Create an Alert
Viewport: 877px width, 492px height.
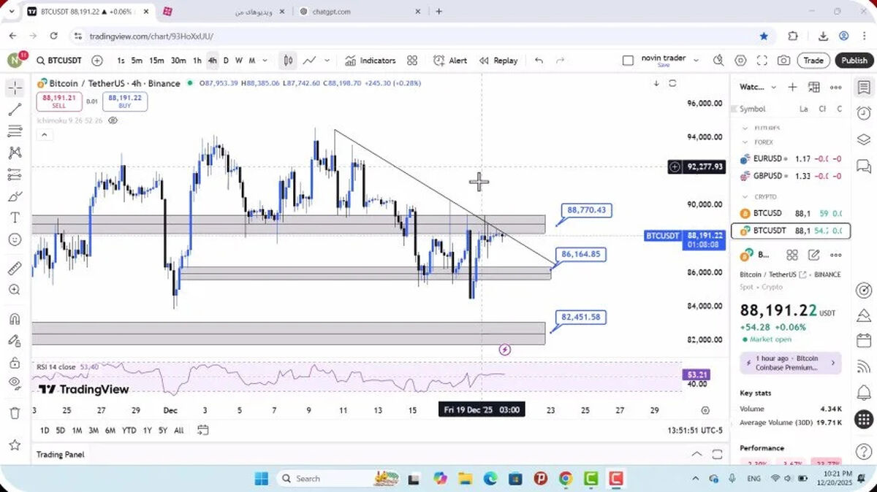pos(450,61)
